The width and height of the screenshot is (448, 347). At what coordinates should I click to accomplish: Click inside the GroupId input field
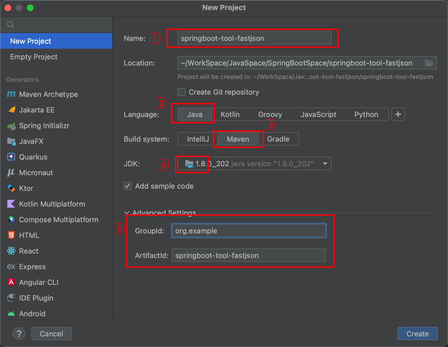pos(248,231)
